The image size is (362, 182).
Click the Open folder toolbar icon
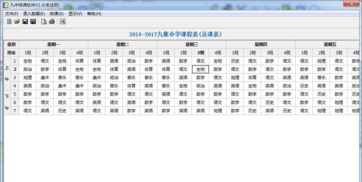click(x=17, y=22)
